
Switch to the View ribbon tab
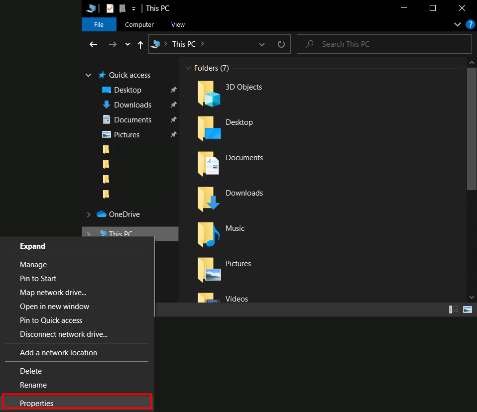pos(178,24)
